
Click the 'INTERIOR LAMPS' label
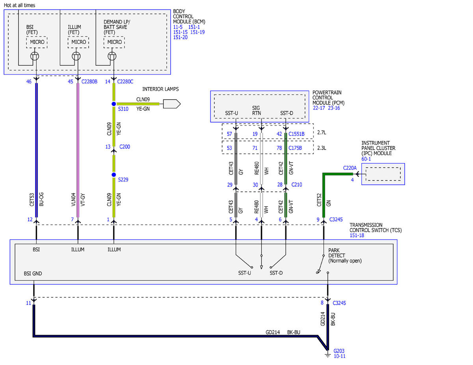(160, 89)
